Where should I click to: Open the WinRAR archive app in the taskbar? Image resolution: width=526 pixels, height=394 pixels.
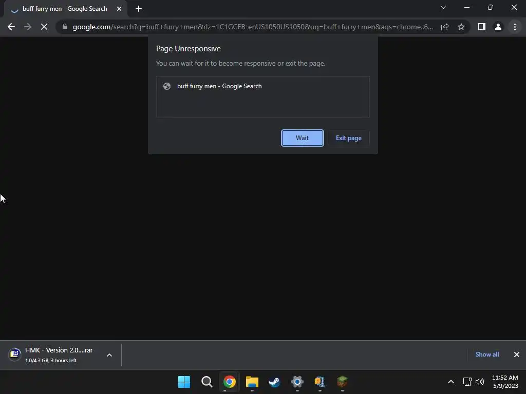click(x=320, y=382)
